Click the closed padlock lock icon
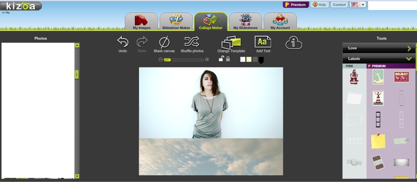 pos(228,59)
